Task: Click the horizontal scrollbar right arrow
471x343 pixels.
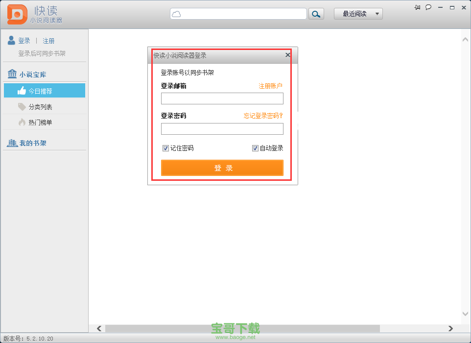Action: [450, 328]
